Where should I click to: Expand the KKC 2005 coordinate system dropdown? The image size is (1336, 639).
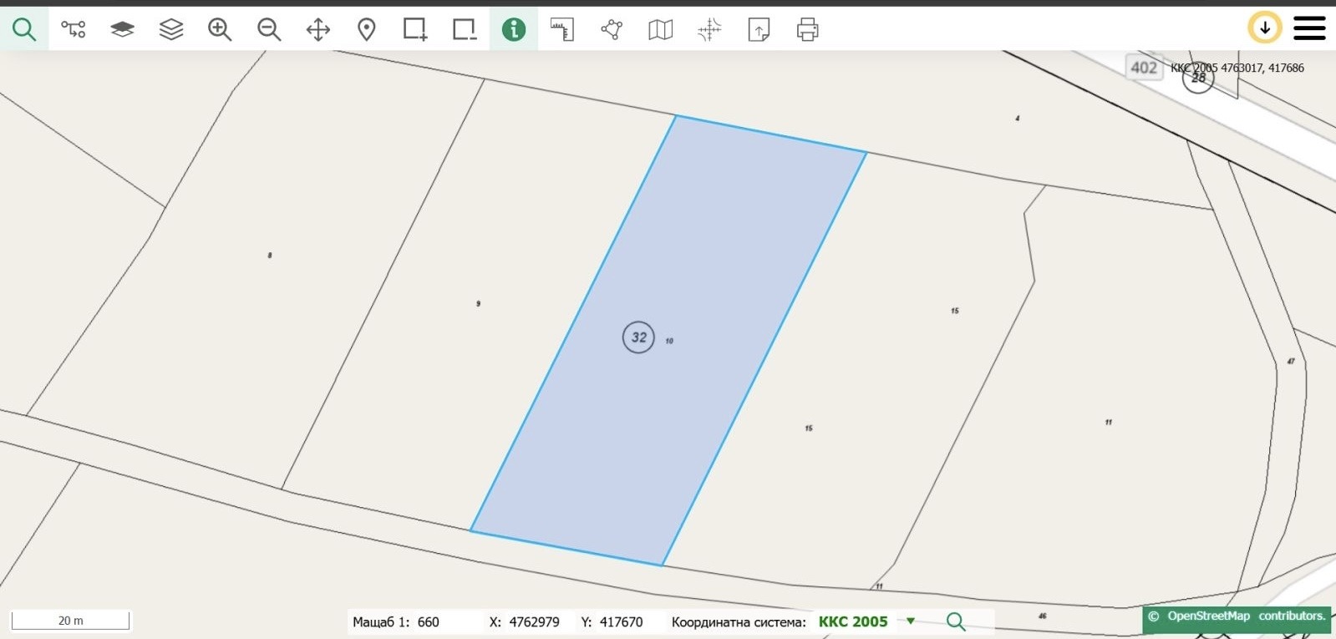pos(911,621)
